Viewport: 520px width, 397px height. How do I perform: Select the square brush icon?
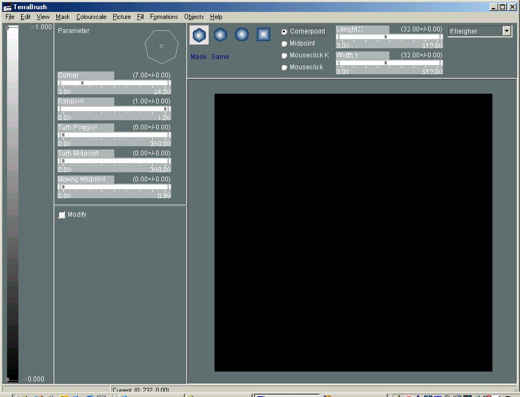click(263, 35)
